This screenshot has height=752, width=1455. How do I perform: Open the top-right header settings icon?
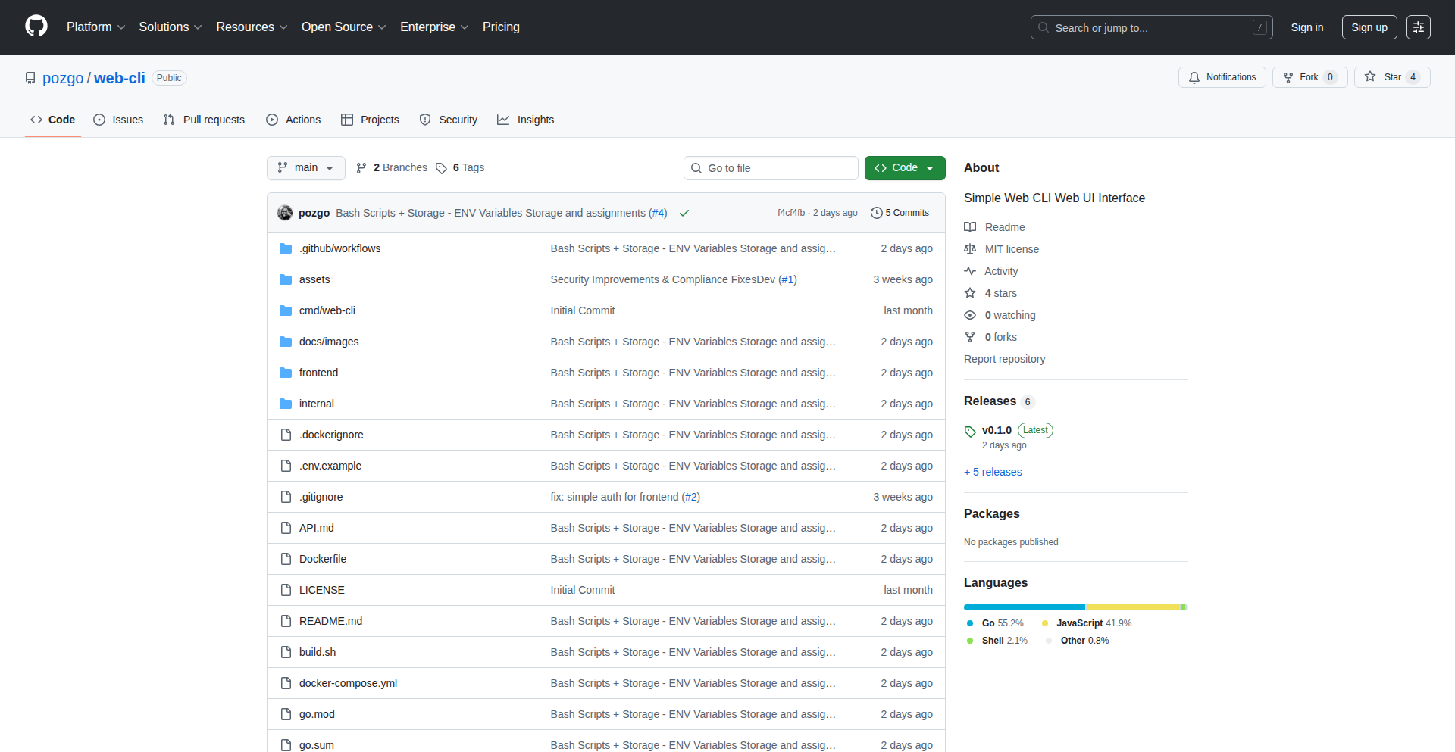1418,27
